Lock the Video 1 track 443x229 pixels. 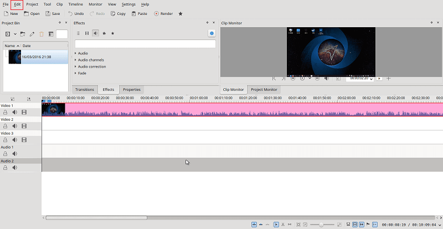(x=6, y=112)
